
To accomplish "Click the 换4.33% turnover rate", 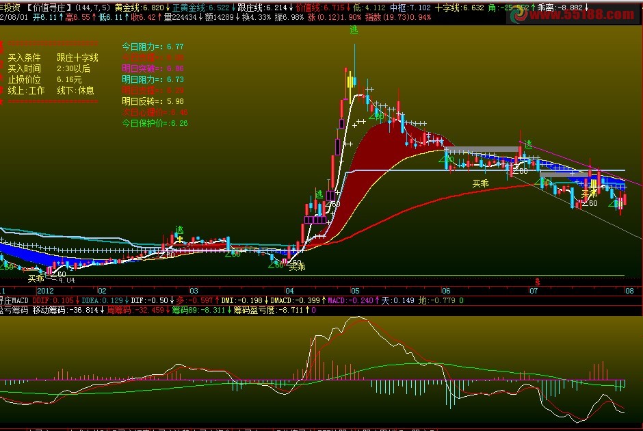I will [x=257, y=17].
